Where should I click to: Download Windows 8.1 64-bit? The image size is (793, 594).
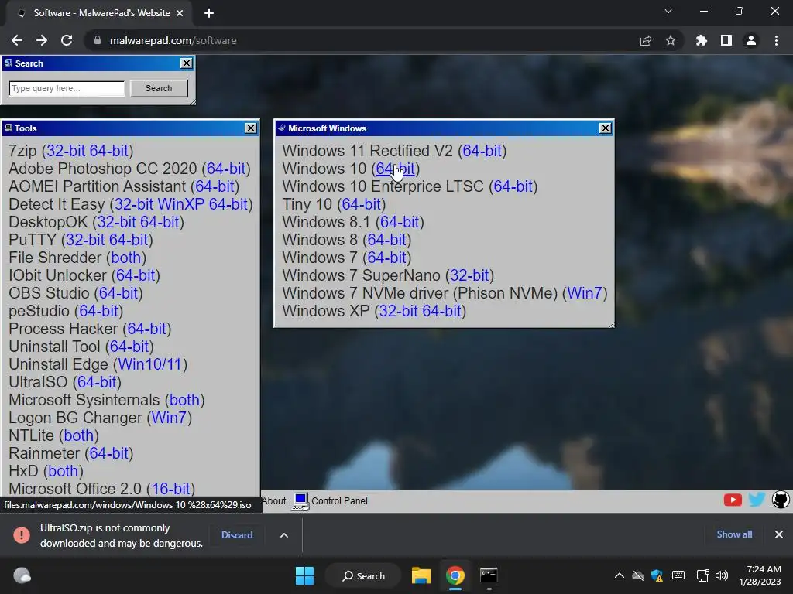coord(400,222)
